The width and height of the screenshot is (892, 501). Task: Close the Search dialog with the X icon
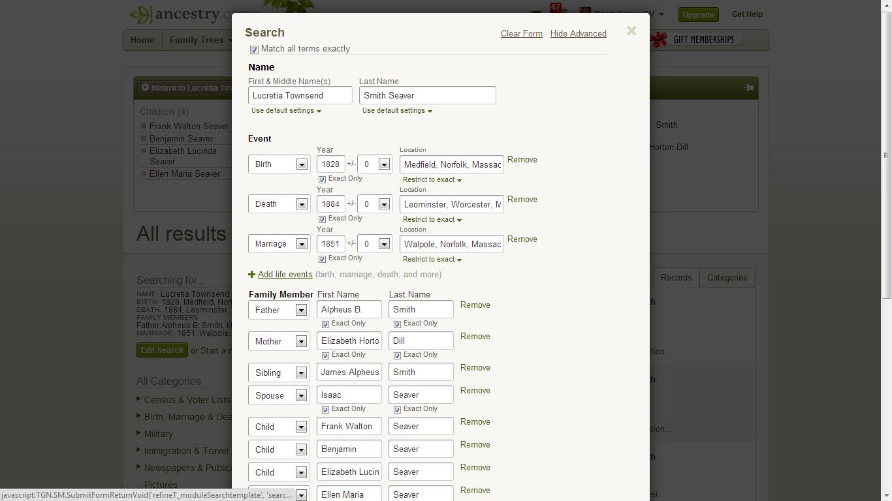coord(631,31)
